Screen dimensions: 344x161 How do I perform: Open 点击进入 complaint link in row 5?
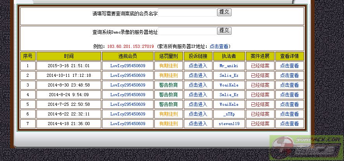(x=198, y=104)
